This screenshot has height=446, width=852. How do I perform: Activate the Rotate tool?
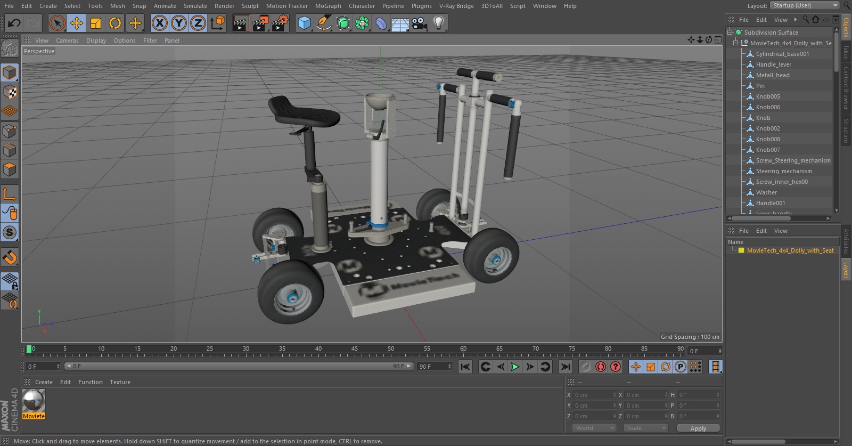(115, 23)
